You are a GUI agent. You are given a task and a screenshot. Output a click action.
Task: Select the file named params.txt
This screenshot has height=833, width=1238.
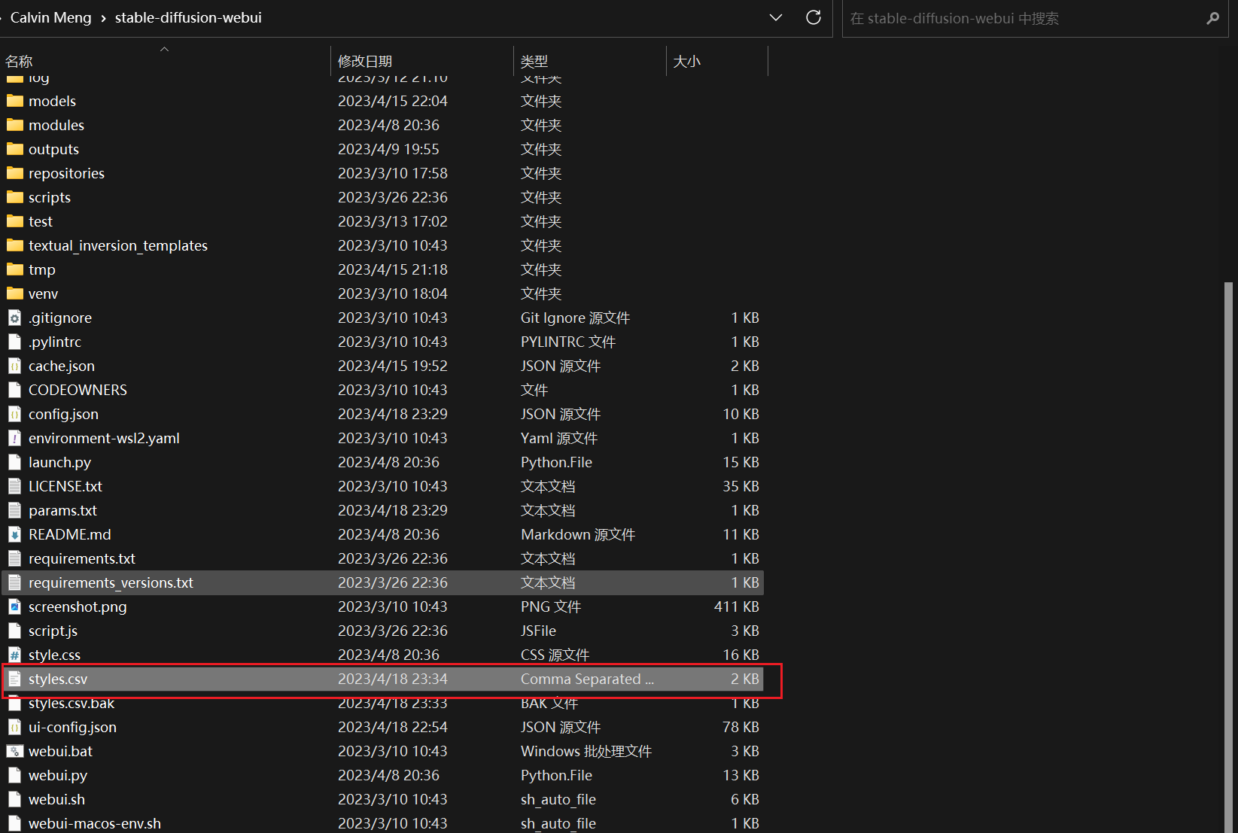[383, 510]
